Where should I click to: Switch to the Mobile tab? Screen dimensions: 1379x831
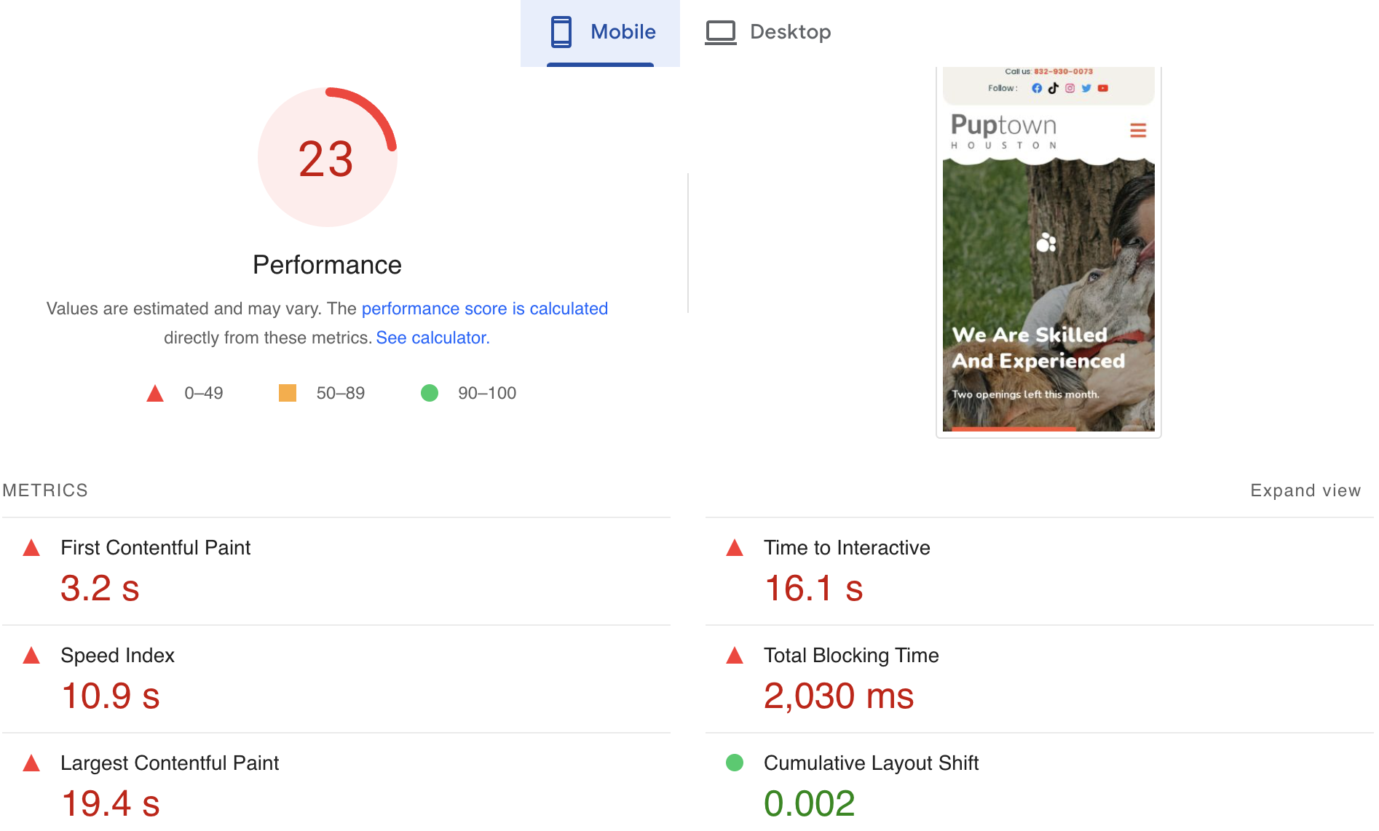point(601,32)
